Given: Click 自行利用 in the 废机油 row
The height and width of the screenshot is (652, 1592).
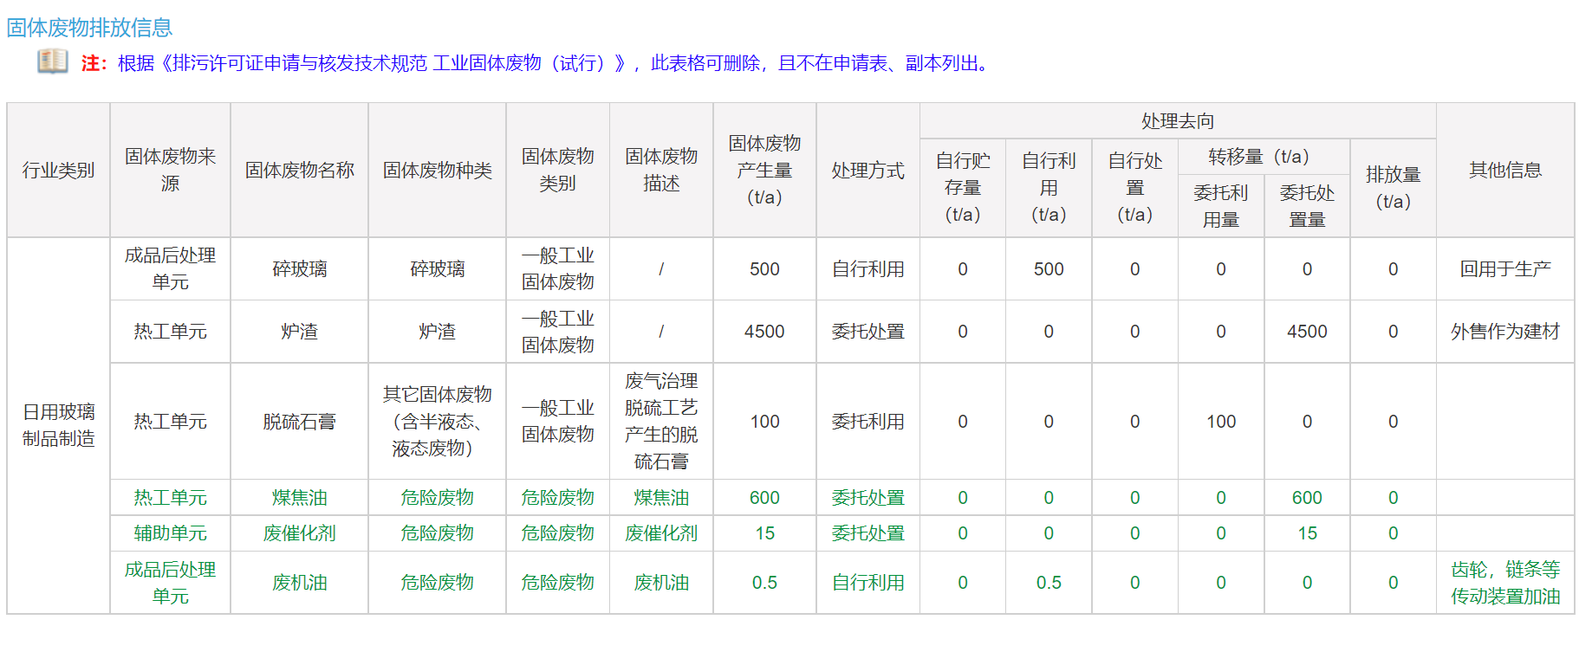Looking at the screenshot, I should point(867,583).
